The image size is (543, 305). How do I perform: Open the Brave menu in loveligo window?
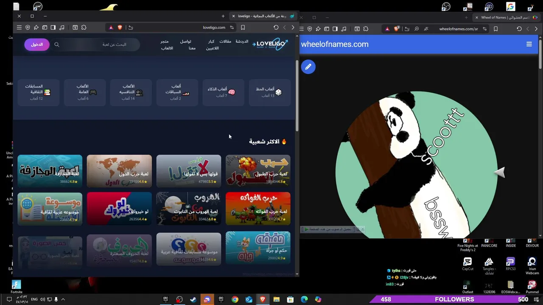tap(19, 28)
